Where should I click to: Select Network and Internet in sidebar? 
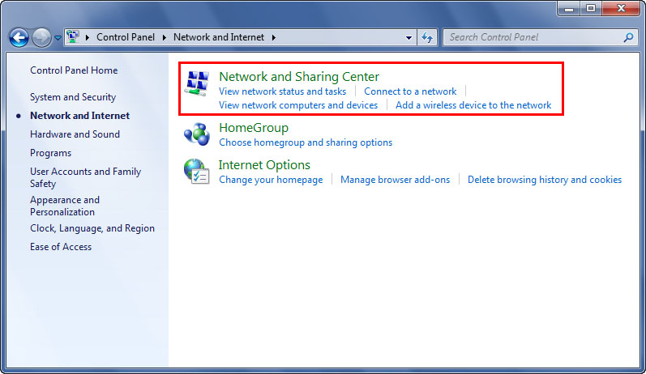(x=79, y=116)
